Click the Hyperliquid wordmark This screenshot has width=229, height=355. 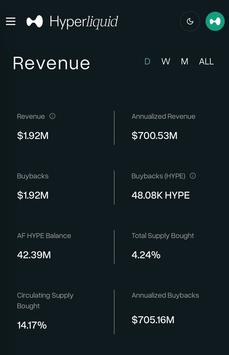[84, 22]
